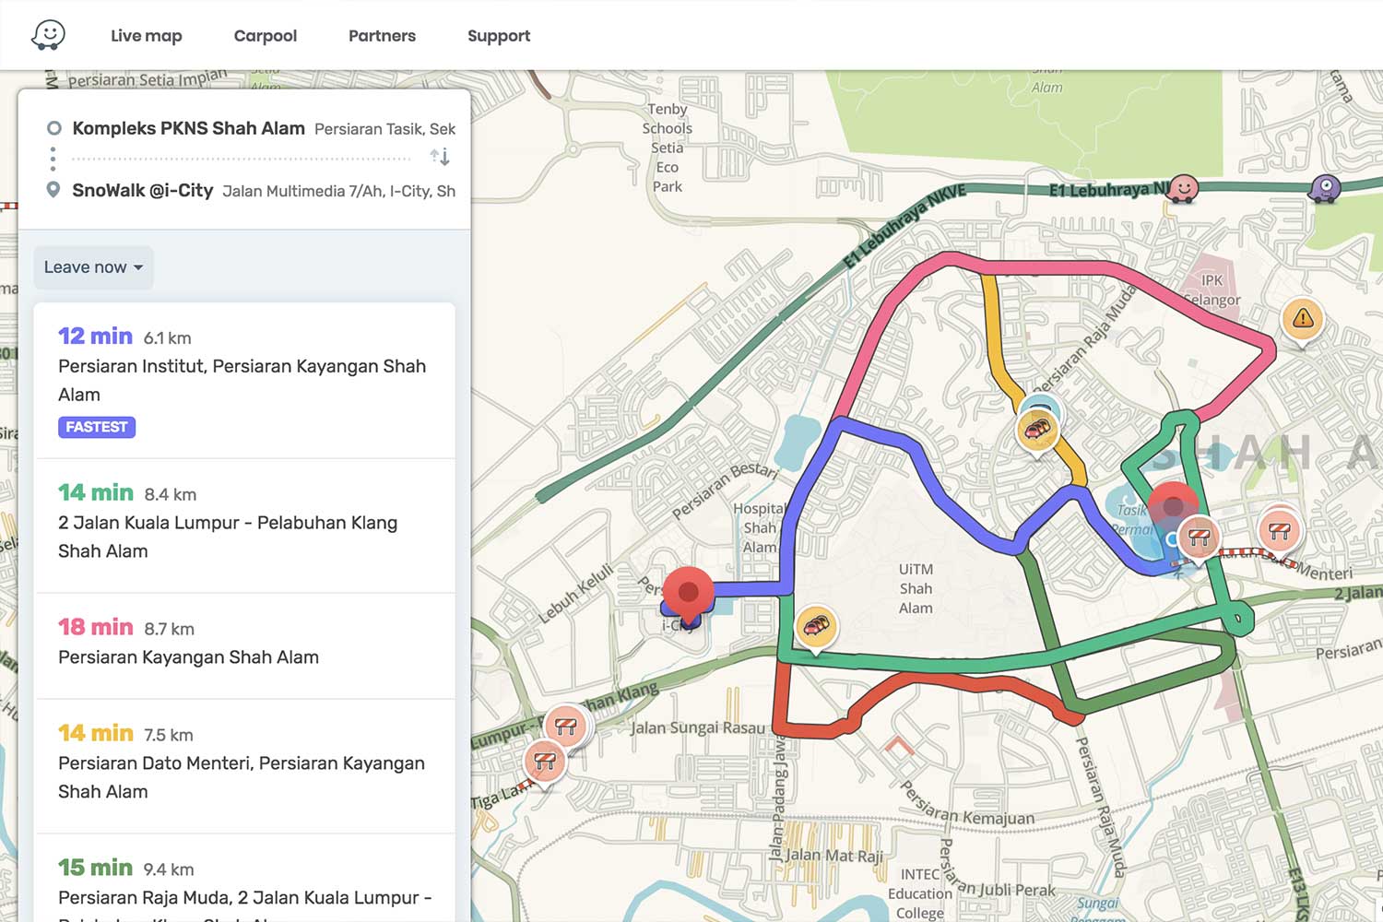
Task: Click the Persiaran Bestari road label
Action: 726,491
